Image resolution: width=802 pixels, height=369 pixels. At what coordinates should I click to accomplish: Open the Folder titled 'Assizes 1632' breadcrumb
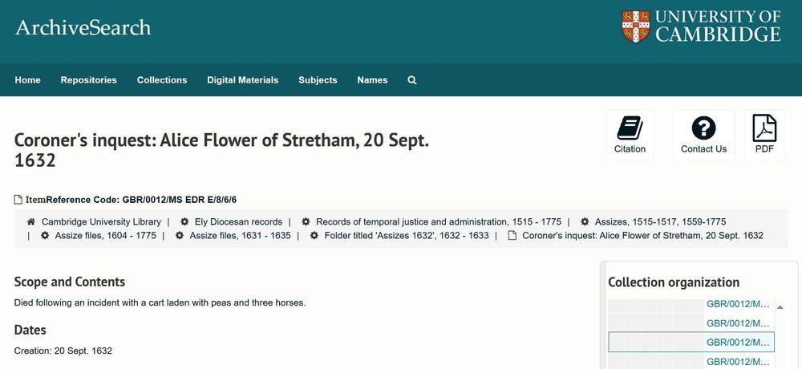point(407,235)
